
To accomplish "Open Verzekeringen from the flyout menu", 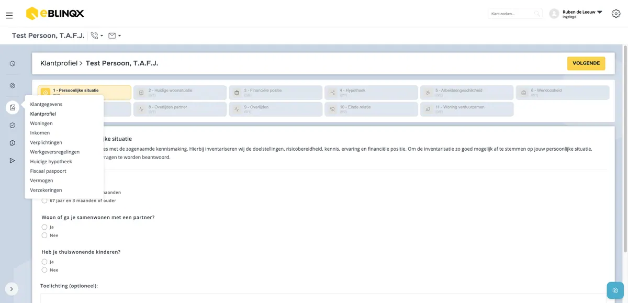I will pos(46,190).
